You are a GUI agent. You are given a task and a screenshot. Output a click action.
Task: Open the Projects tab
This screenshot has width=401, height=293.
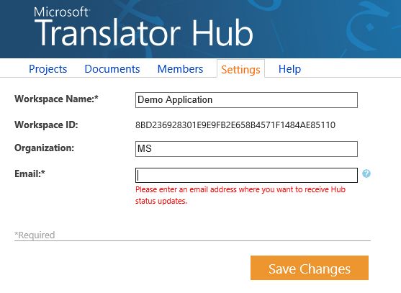point(48,69)
